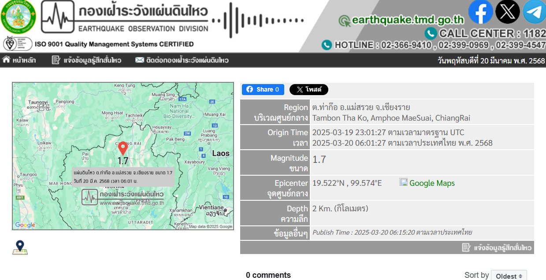Click the earthquake.tmd.go.th website address
Viewport: 546px width, 280px height.
pyautogui.click(x=401, y=20)
